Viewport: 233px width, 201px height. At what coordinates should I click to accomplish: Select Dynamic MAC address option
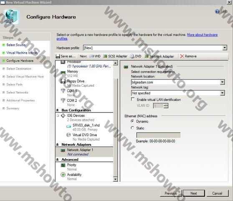[132, 121]
